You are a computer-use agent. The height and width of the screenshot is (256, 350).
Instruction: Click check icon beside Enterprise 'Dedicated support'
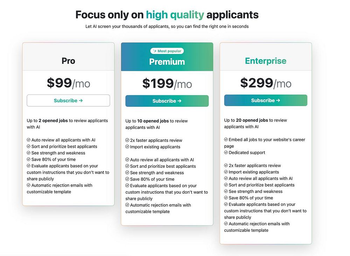226,152
